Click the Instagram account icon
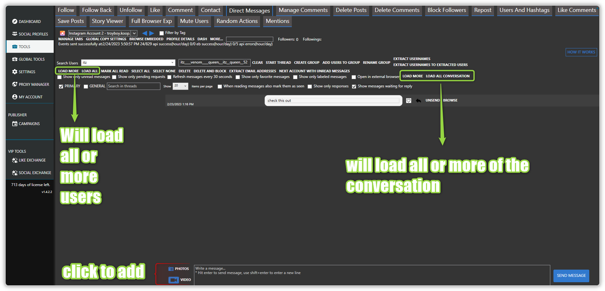 pyautogui.click(x=62, y=33)
